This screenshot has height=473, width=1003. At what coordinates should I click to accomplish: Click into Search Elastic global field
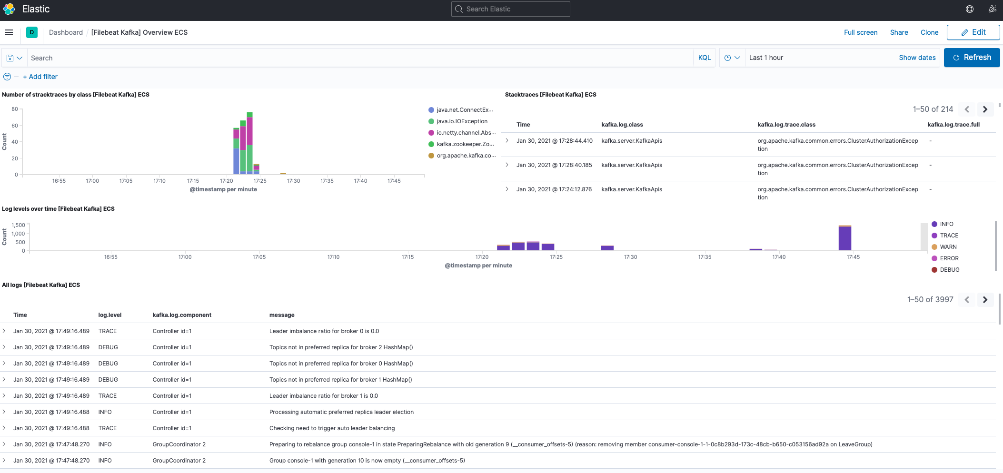511,9
